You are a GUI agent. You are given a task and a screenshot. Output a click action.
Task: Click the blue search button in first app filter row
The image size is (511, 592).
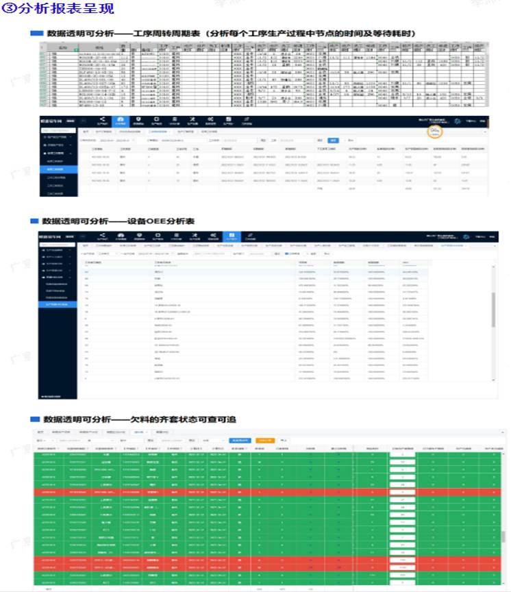pos(333,140)
